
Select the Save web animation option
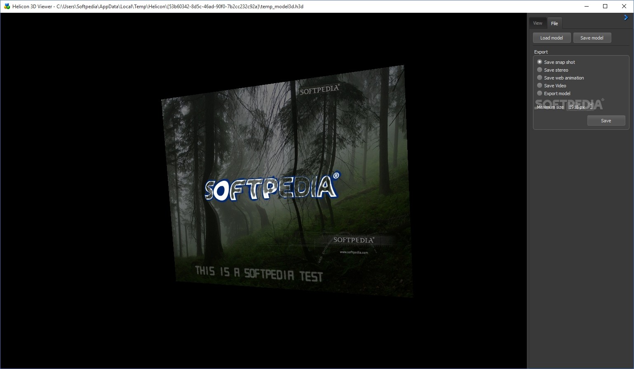[x=560, y=78]
